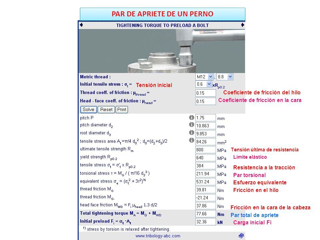Select tensile stress 384 field
This screenshot has height=240, width=320.
click(x=206, y=166)
